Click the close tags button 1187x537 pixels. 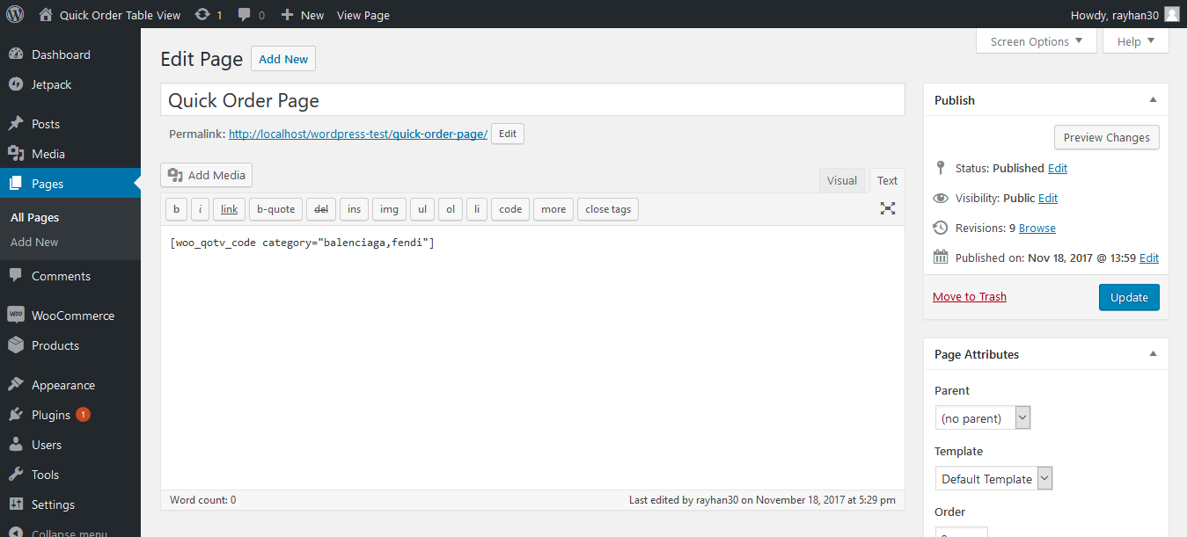608,209
